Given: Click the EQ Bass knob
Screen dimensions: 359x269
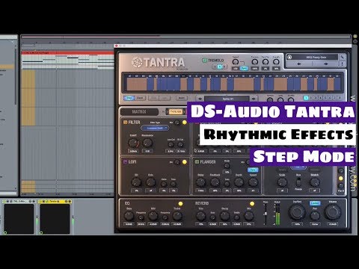Looking at the screenshot, I should tap(129, 216).
